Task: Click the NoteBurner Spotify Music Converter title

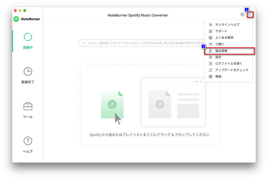Action: click(x=138, y=15)
